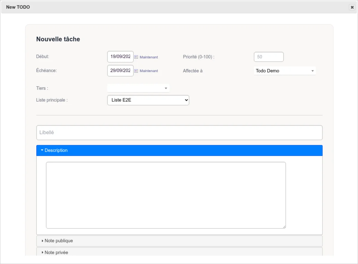Screen dimensions: 358x264
Task: Focus the Échéance date field
Action: [x=120, y=71]
